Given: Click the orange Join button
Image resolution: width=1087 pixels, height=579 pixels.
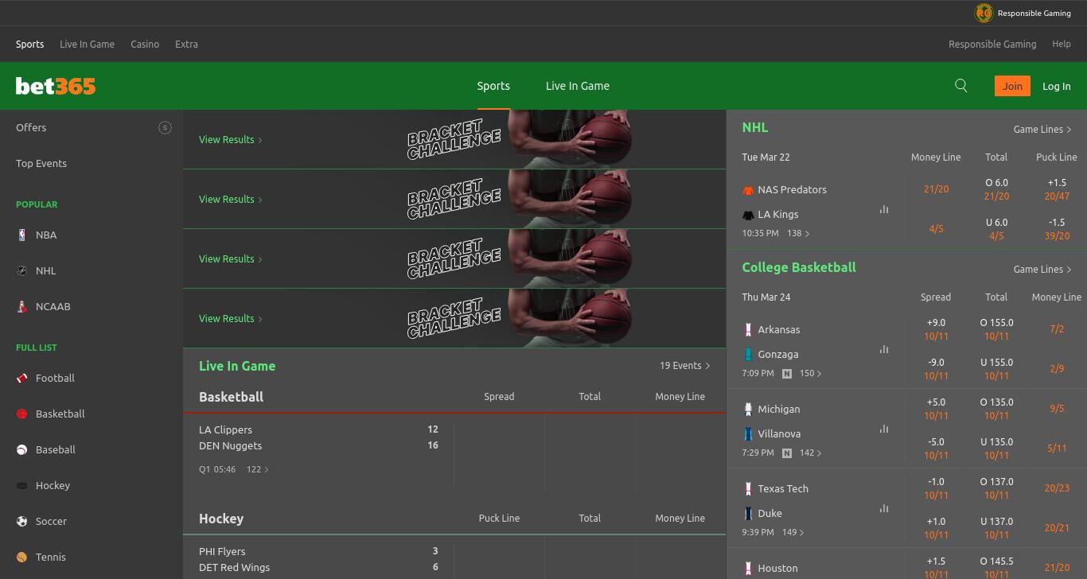Looking at the screenshot, I should [1012, 86].
